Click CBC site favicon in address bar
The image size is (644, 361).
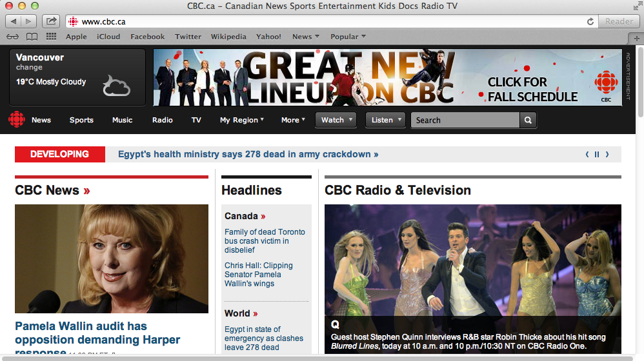pos(73,21)
